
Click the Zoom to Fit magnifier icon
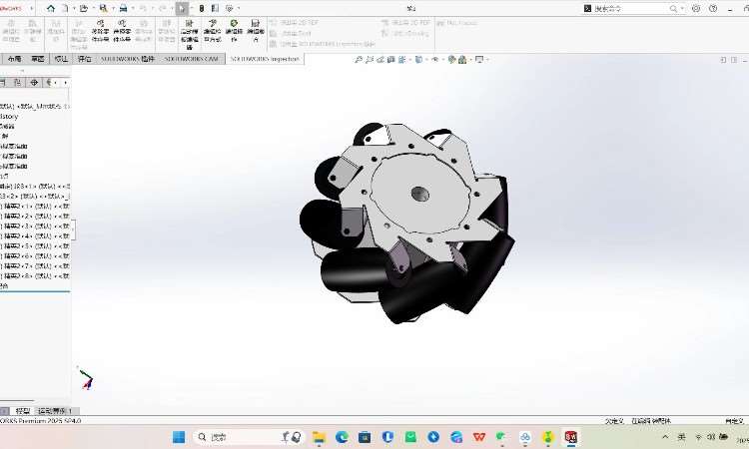(x=359, y=60)
